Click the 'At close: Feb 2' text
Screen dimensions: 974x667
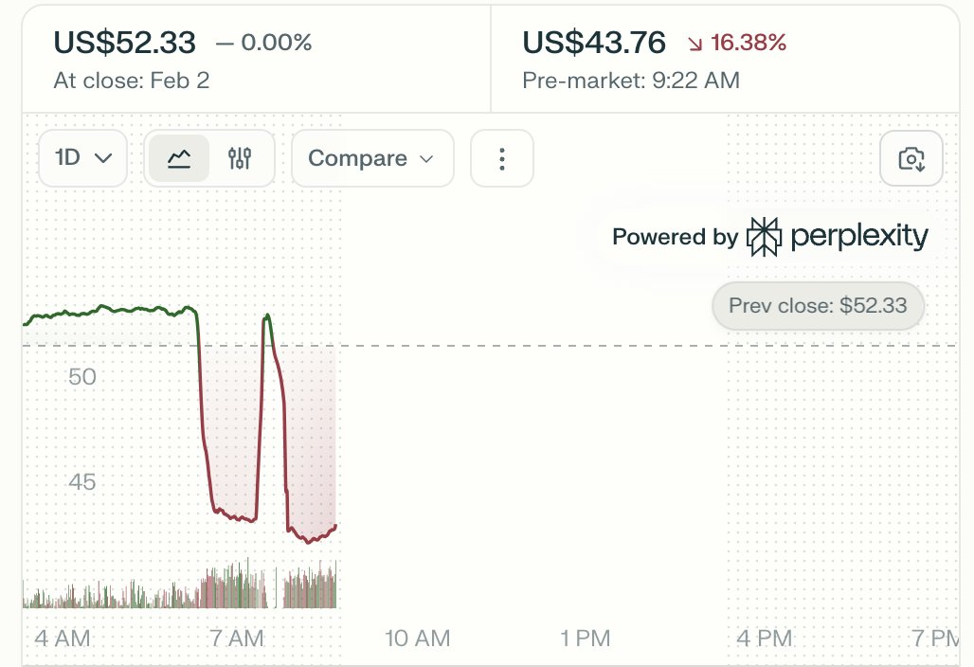pos(132,81)
